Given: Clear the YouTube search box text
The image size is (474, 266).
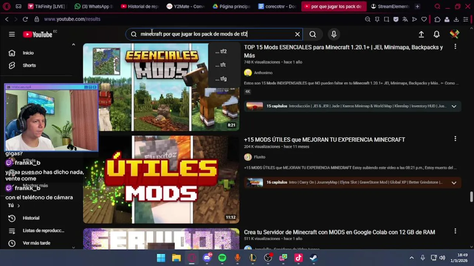Looking at the screenshot, I should click(298, 34).
